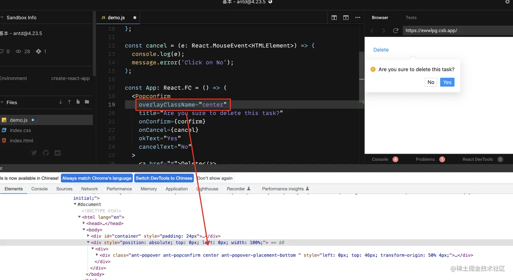Click the Don't show again button
Image resolution: width=513 pixels, height=280 pixels.
pyautogui.click(x=215, y=178)
